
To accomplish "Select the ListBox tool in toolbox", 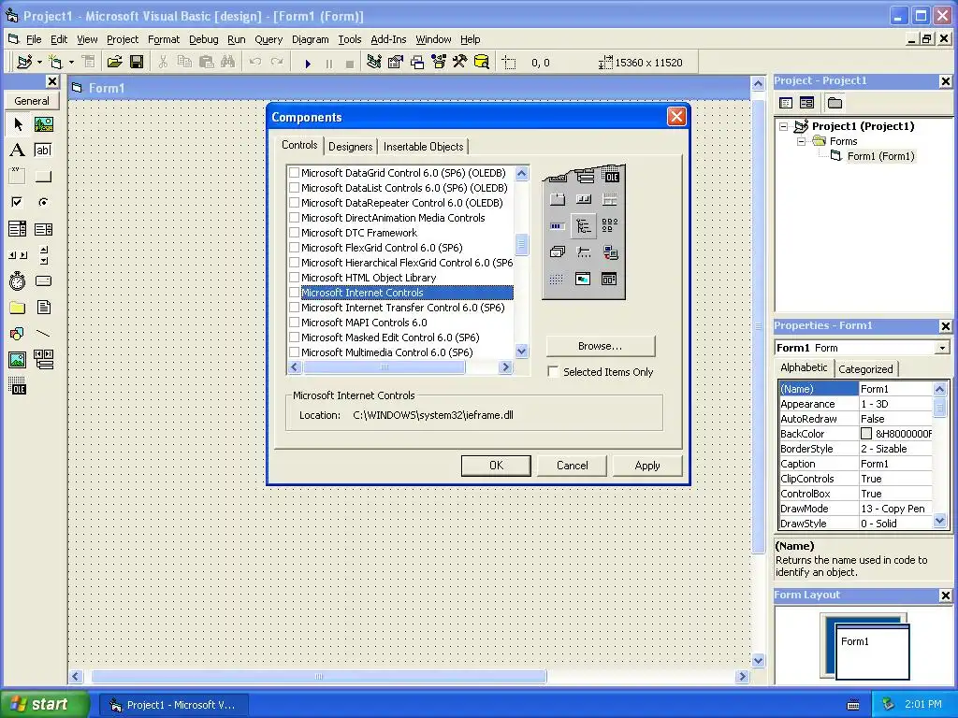I will [x=43, y=229].
